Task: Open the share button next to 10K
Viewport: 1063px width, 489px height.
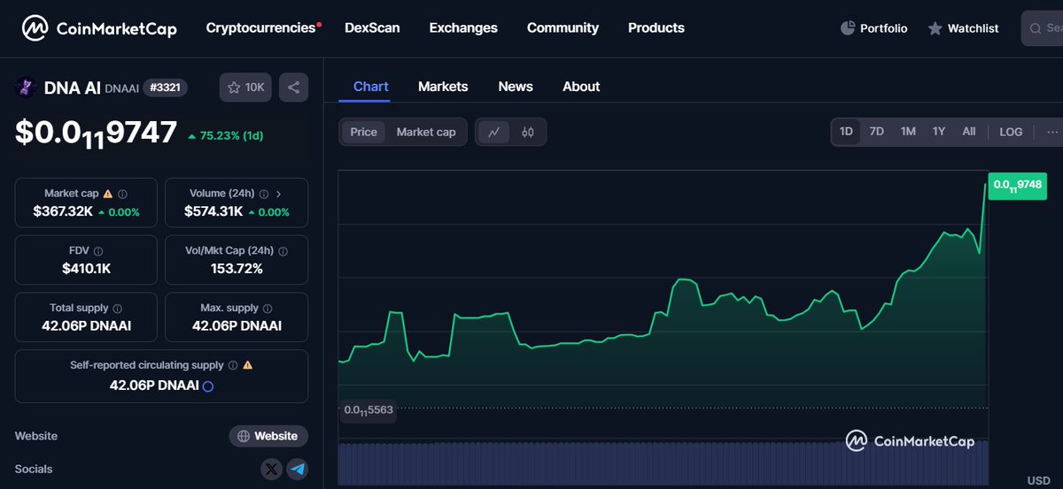Action: (294, 88)
